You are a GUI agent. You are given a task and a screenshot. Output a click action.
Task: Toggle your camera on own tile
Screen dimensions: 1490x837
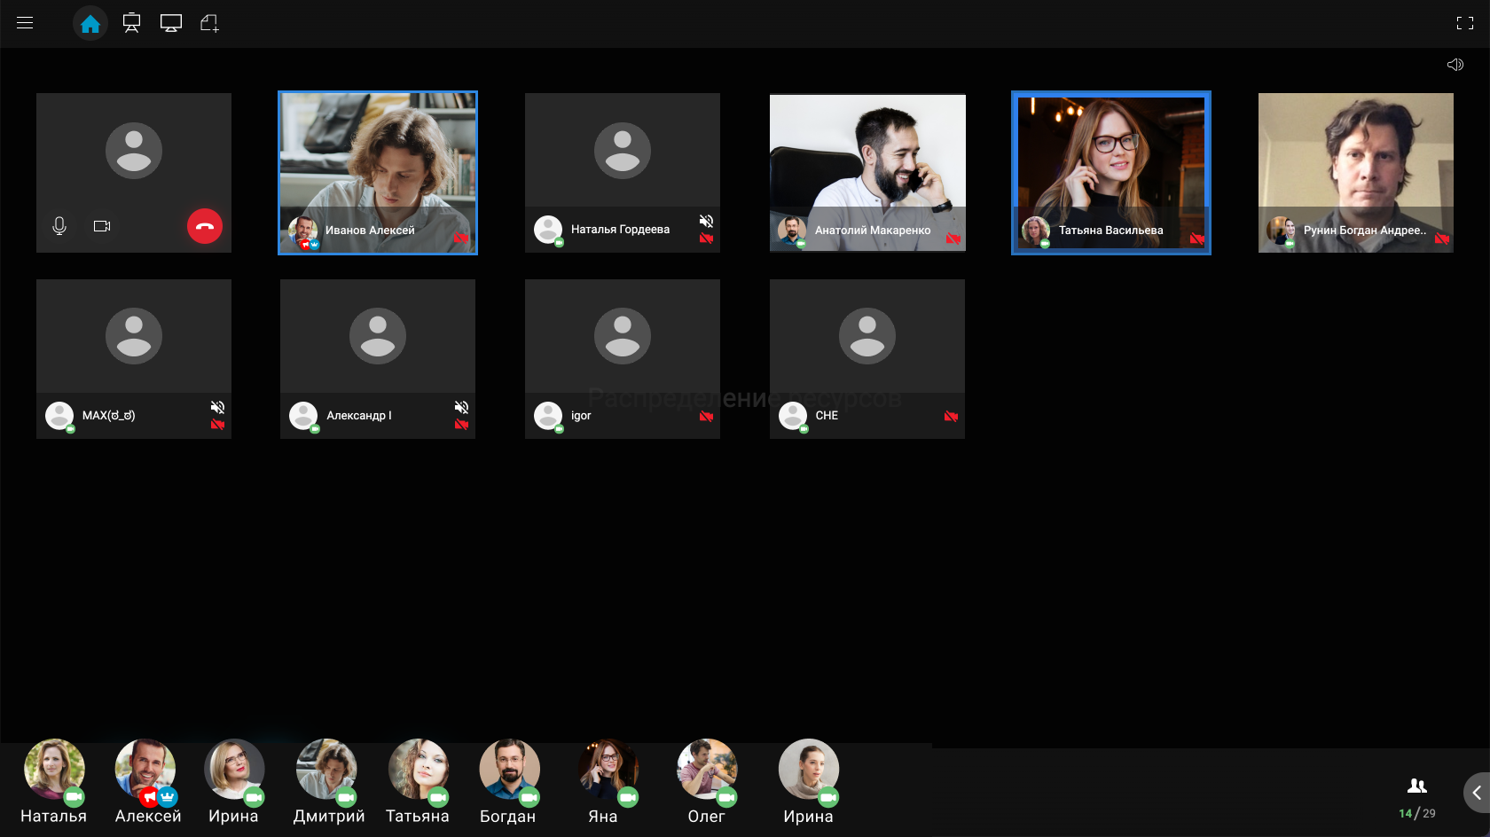point(102,226)
